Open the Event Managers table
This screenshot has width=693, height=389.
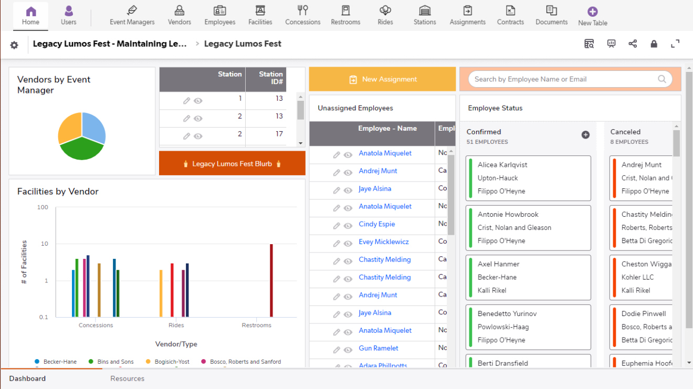[132, 16]
